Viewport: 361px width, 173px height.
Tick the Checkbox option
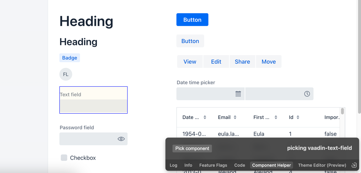tap(64, 158)
